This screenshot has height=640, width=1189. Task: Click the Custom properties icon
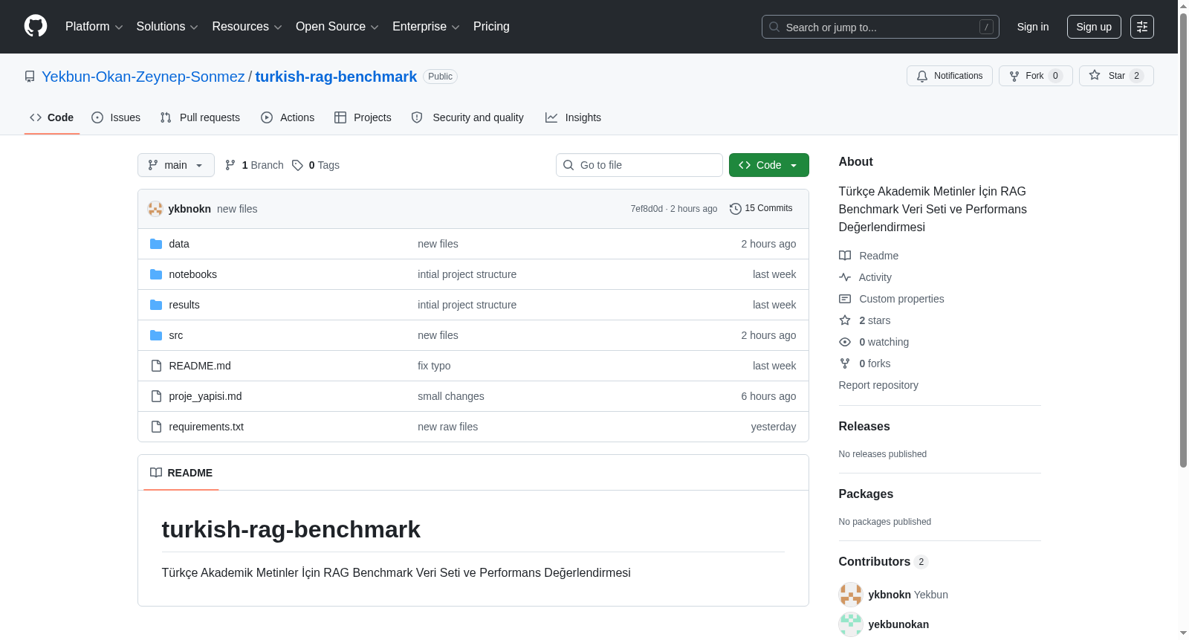coord(845,299)
